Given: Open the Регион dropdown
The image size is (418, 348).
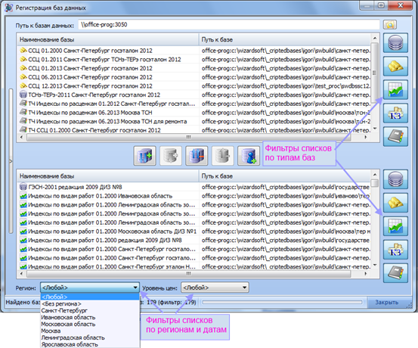Looking at the screenshot, I should [90, 287].
